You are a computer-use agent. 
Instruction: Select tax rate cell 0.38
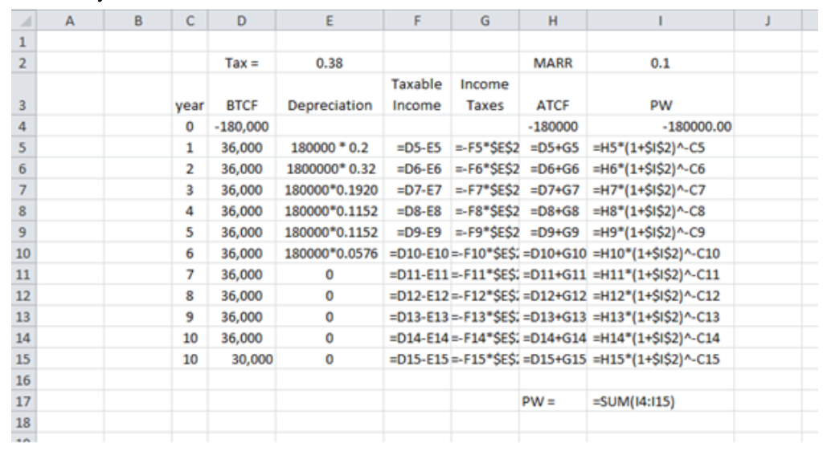click(x=329, y=63)
